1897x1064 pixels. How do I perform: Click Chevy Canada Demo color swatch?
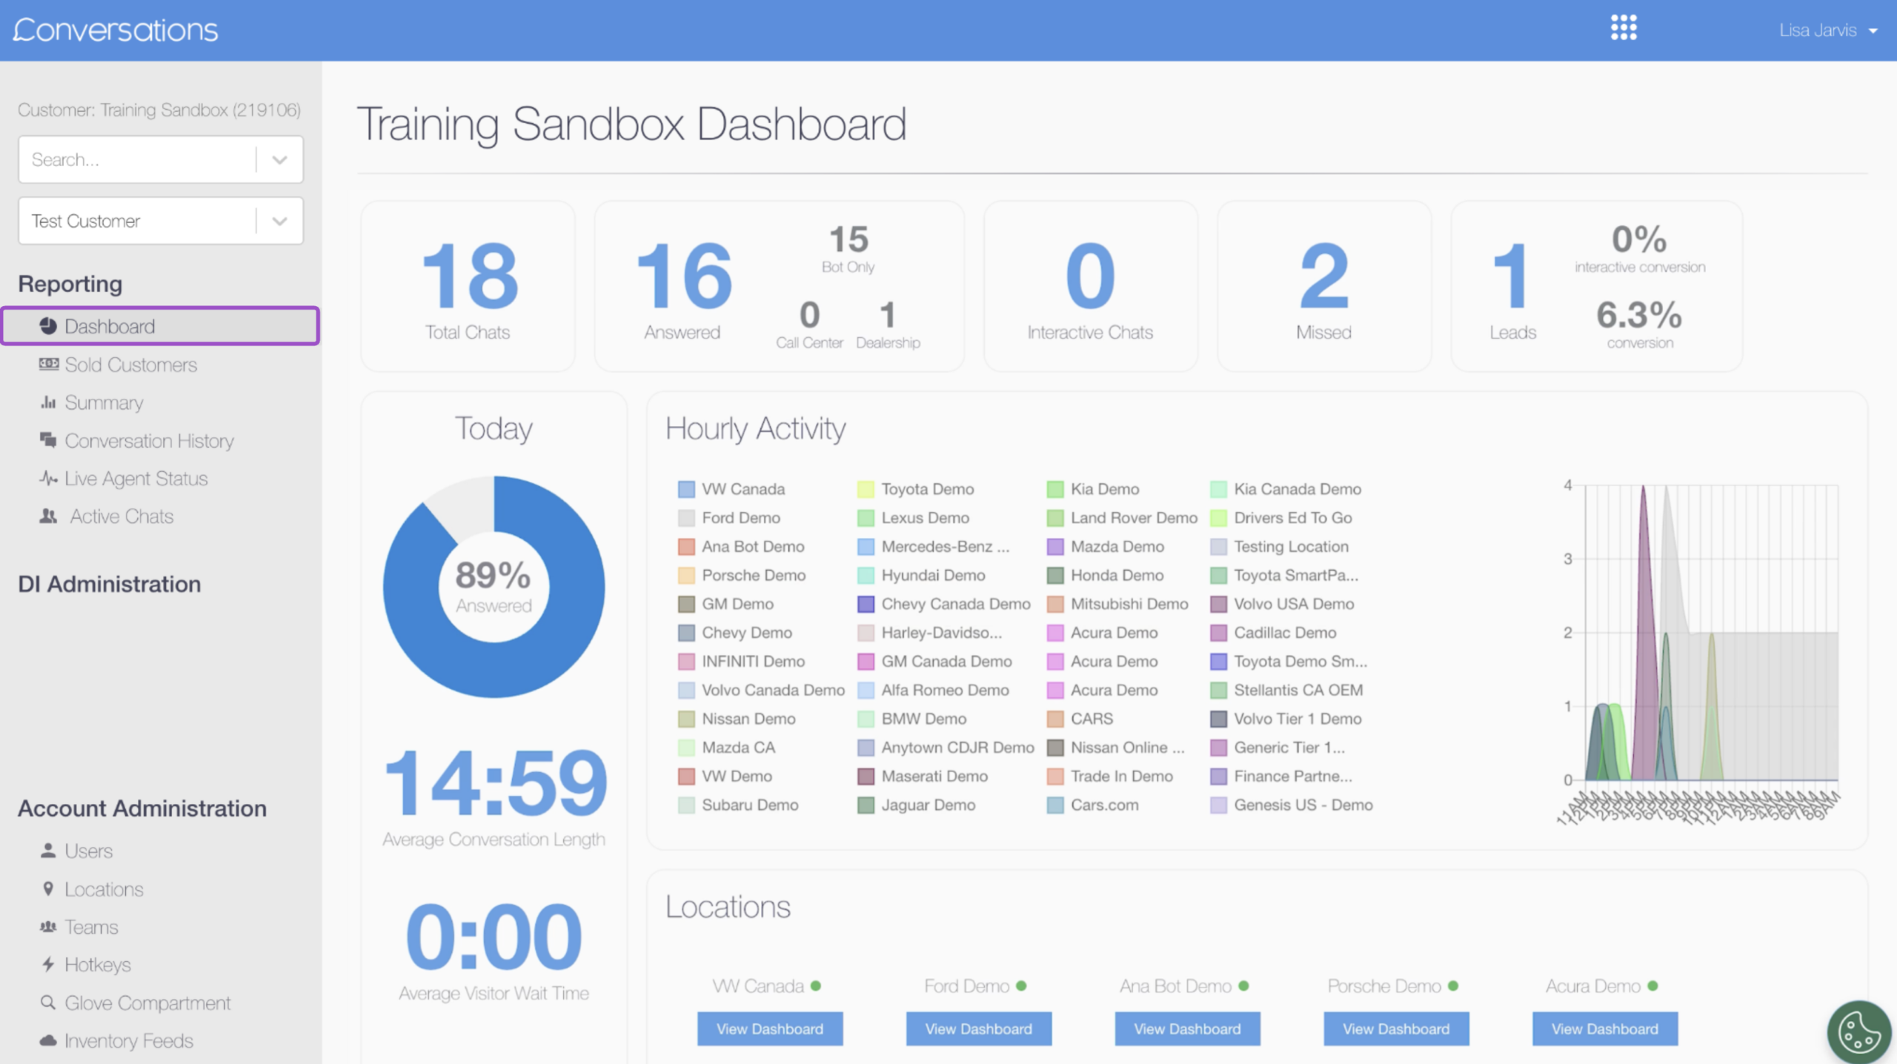coord(866,604)
